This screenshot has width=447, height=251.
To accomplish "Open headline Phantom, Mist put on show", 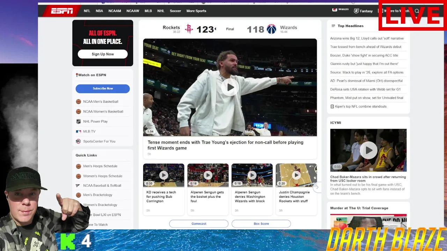I will coord(367,98).
